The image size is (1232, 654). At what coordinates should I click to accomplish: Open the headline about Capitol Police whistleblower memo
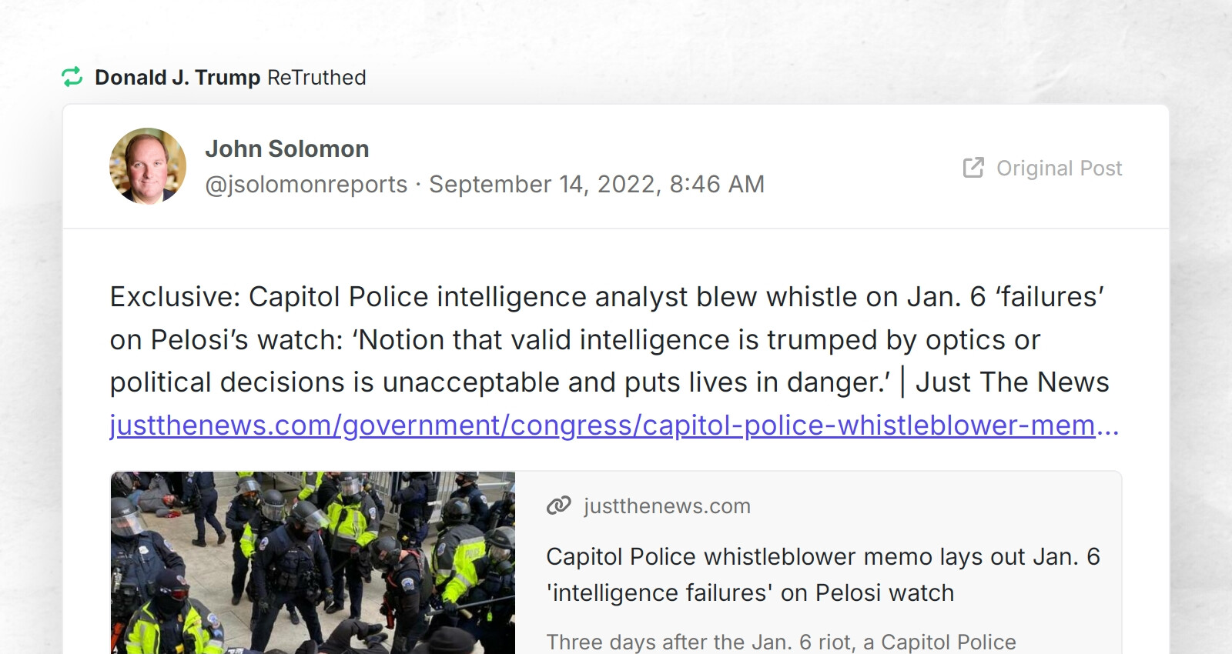pos(822,575)
